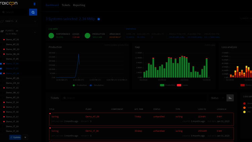This screenshot has width=252, height=142.
Task: Uncheck the Demo_AT_08 plant checkbox
Action: click(1, 73)
